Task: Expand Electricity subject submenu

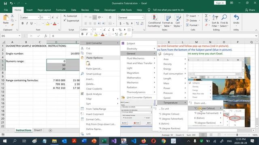Action: 138,49
